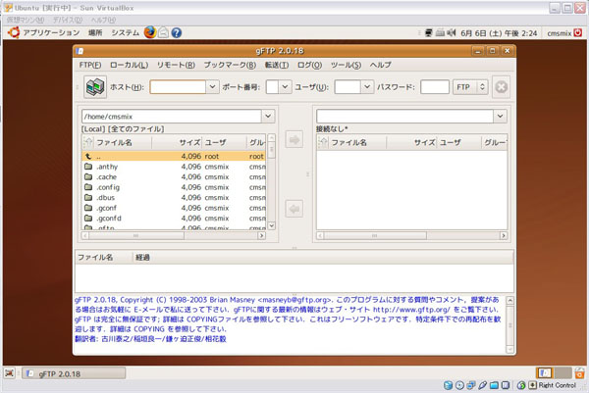Expand the remote path dropdown arrow

(x=500, y=117)
